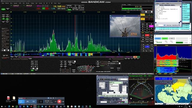Select the 160 meter band button
The image size is (192, 108).
(143, 24)
